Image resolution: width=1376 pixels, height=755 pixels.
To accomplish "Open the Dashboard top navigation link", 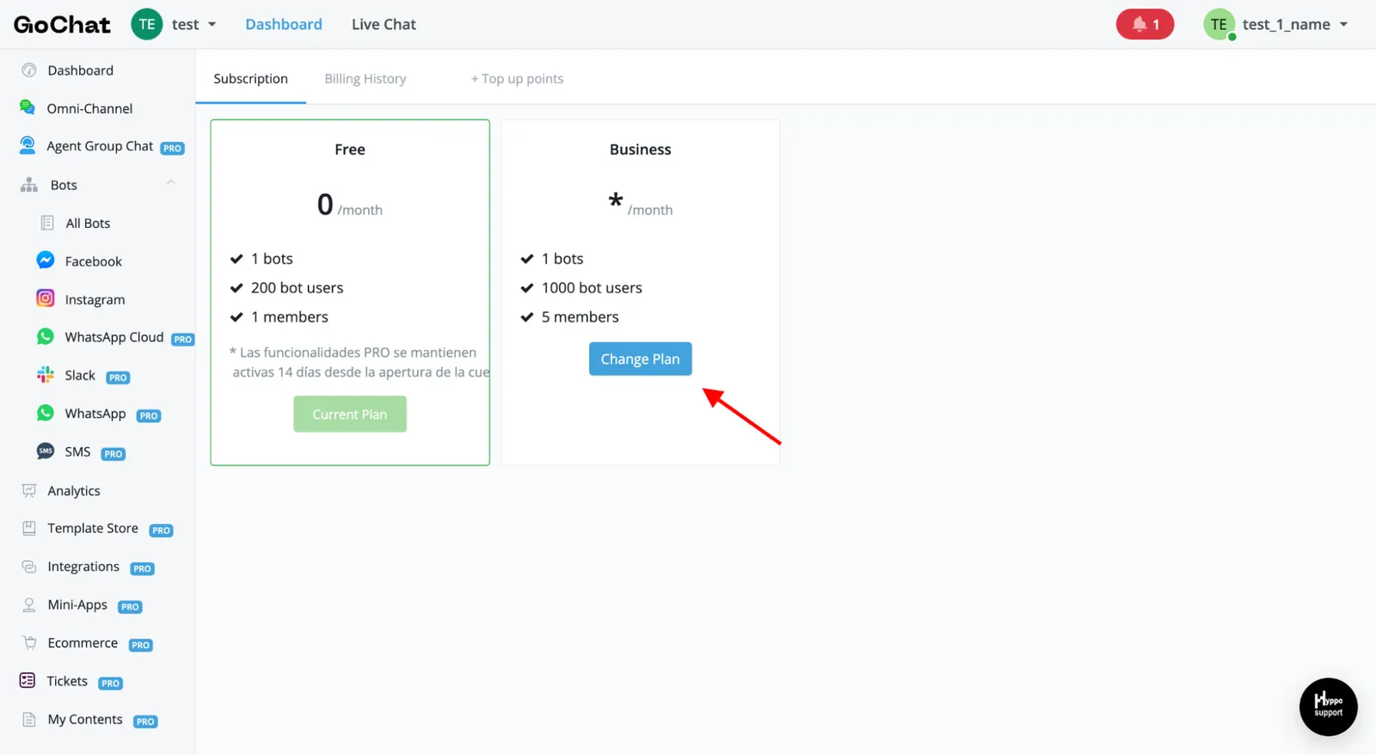I will tap(284, 25).
